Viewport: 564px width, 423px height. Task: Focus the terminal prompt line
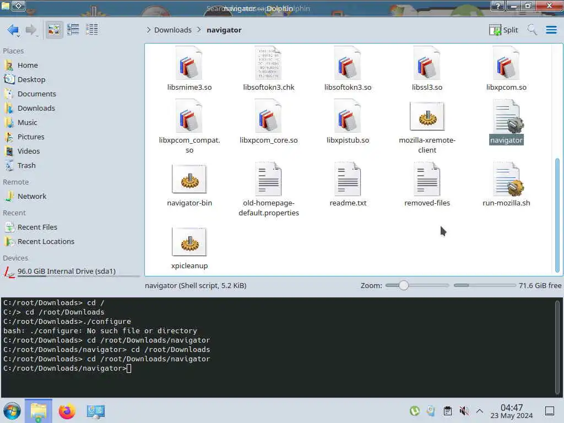[67, 368]
